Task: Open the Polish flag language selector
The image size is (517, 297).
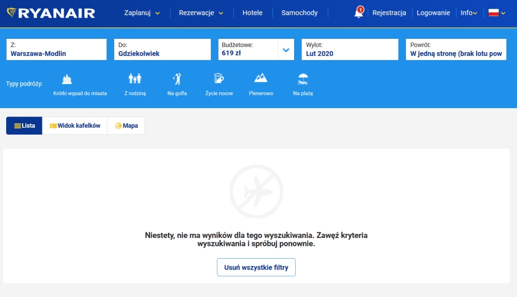Action: (x=496, y=13)
